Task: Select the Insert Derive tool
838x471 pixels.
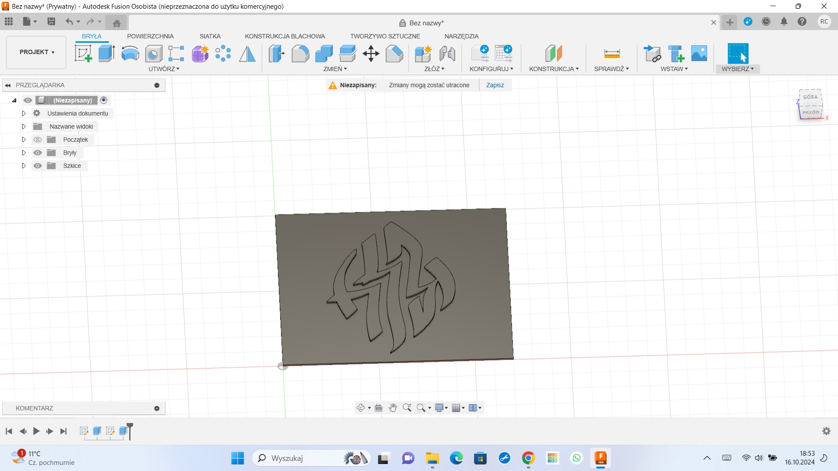Action: point(653,54)
